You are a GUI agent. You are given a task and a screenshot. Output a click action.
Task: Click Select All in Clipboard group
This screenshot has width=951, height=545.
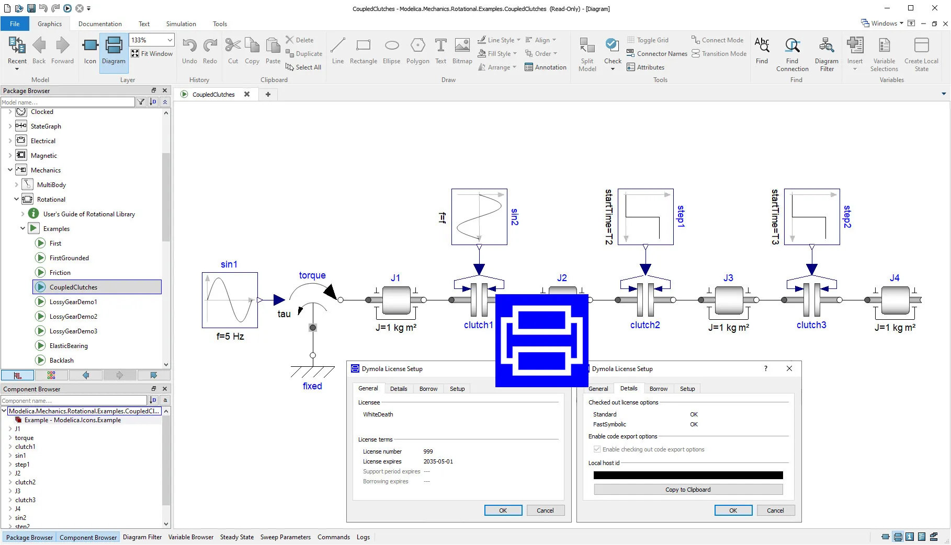click(x=303, y=67)
